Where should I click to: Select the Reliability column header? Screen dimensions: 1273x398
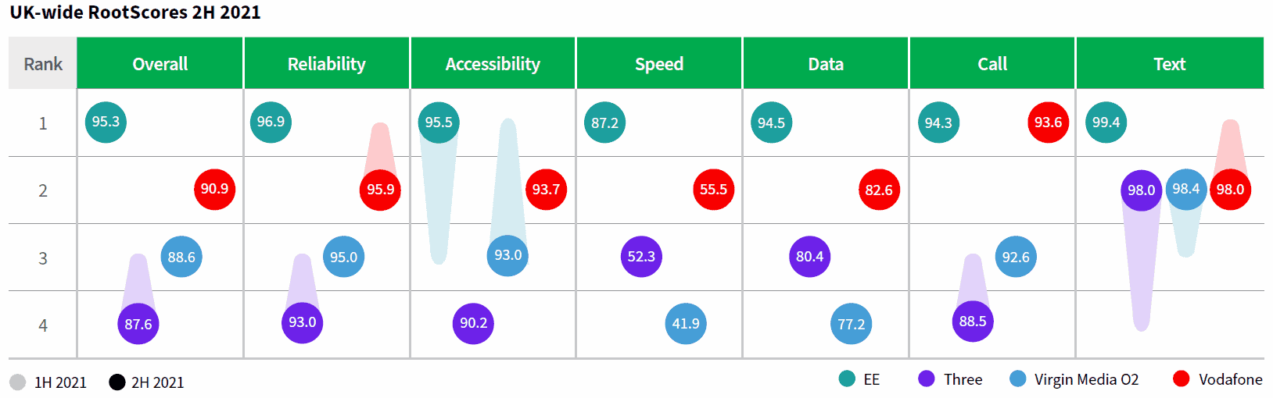pos(327,64)
